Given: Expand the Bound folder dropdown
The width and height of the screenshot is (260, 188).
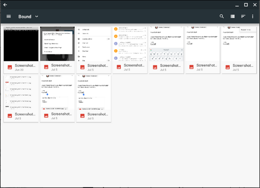Looking at the screenshot, I should [37, 16].
